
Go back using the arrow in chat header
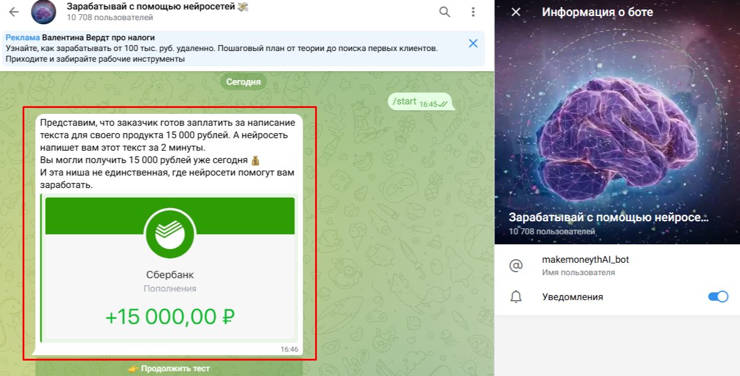(x=14, y=12)
